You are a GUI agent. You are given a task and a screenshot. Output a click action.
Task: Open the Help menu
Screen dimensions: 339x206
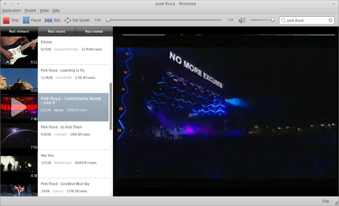pos(56,10)
